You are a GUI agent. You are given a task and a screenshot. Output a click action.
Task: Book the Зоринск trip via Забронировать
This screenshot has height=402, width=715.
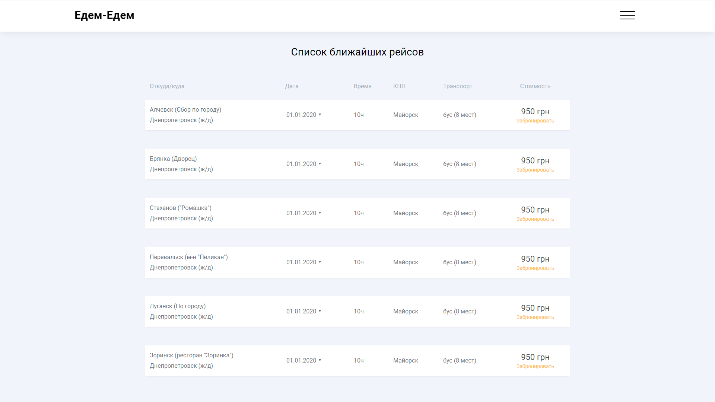point(535,366)
